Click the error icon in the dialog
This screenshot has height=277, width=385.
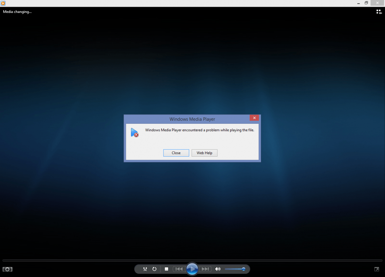pos(135,132)
